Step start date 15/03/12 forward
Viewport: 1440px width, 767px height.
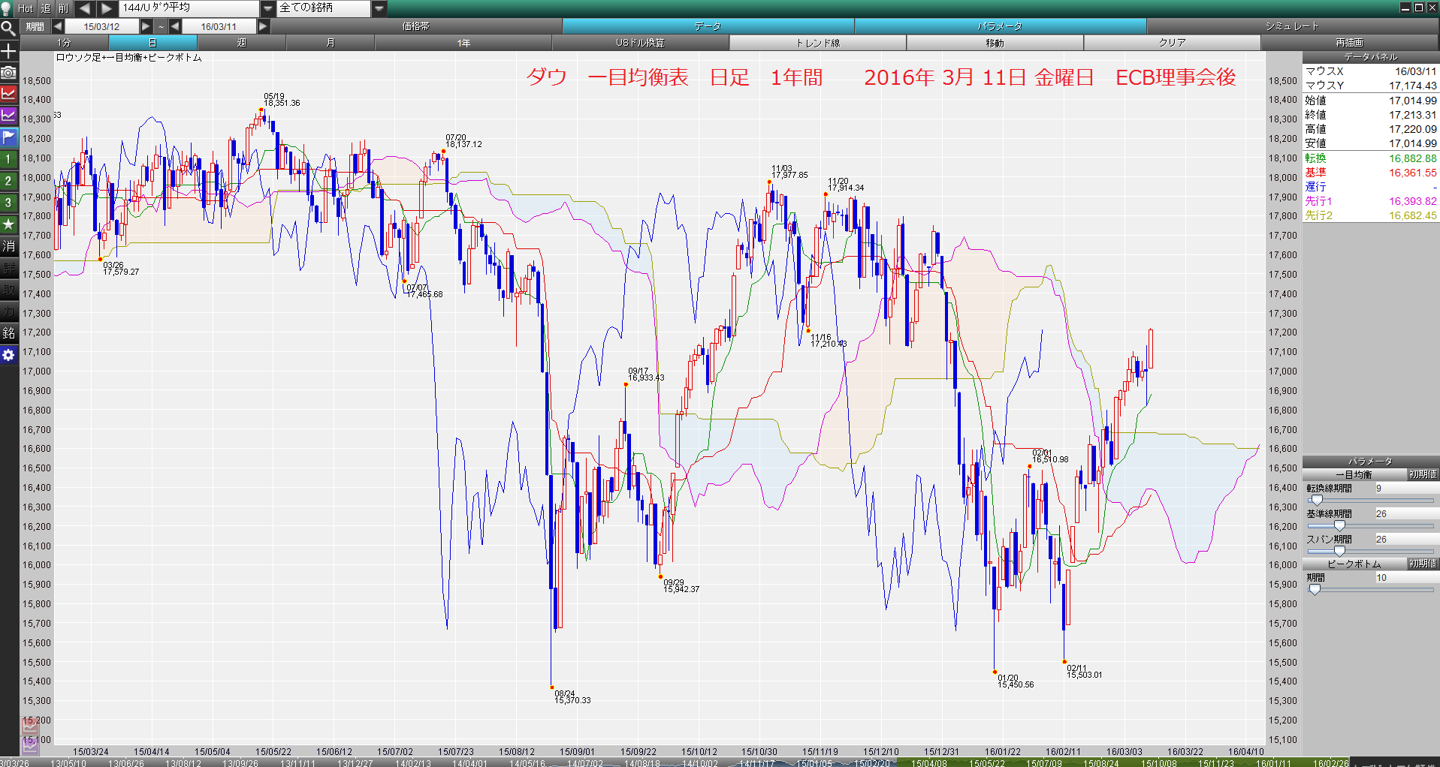coord(146,26)
